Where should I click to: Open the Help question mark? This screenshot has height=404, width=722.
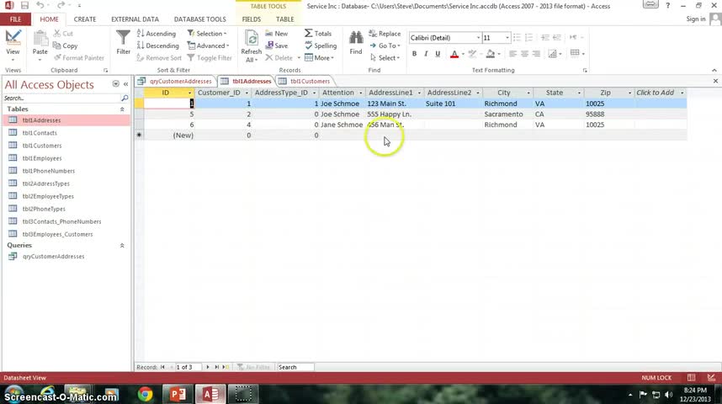(x=667, y=6)
